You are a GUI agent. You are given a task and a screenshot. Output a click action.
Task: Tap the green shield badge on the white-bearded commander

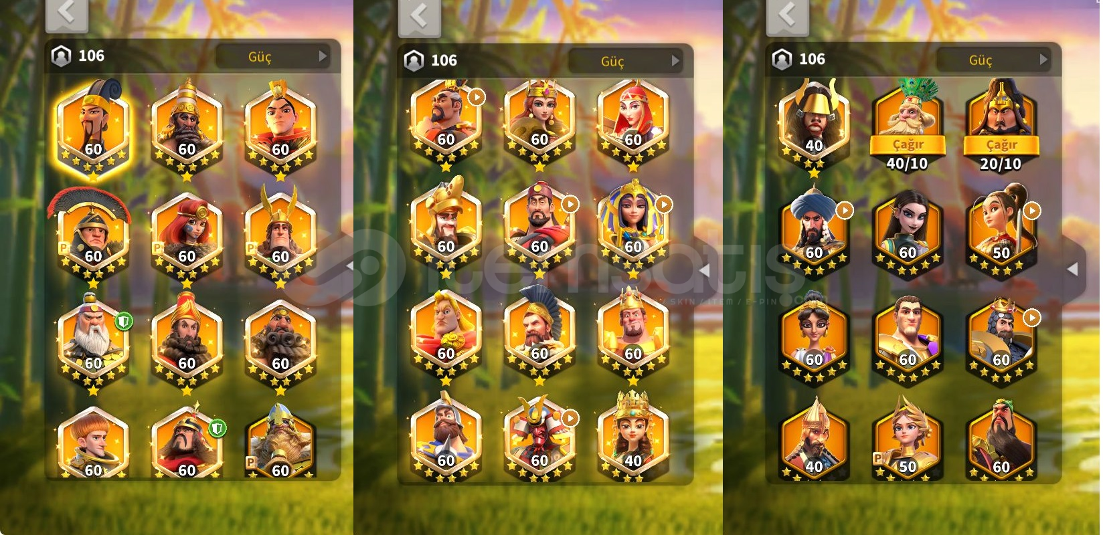pos(124,322)
